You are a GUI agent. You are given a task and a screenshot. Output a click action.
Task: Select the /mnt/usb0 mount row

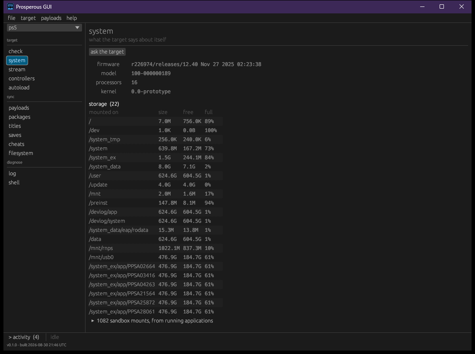point(156,257)
